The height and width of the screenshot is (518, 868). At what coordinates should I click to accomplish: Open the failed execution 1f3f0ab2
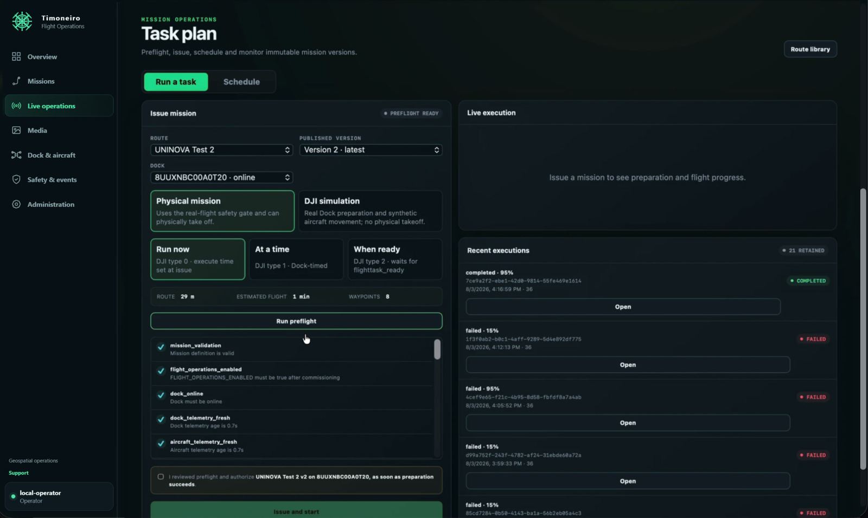[x=628, y=365]
